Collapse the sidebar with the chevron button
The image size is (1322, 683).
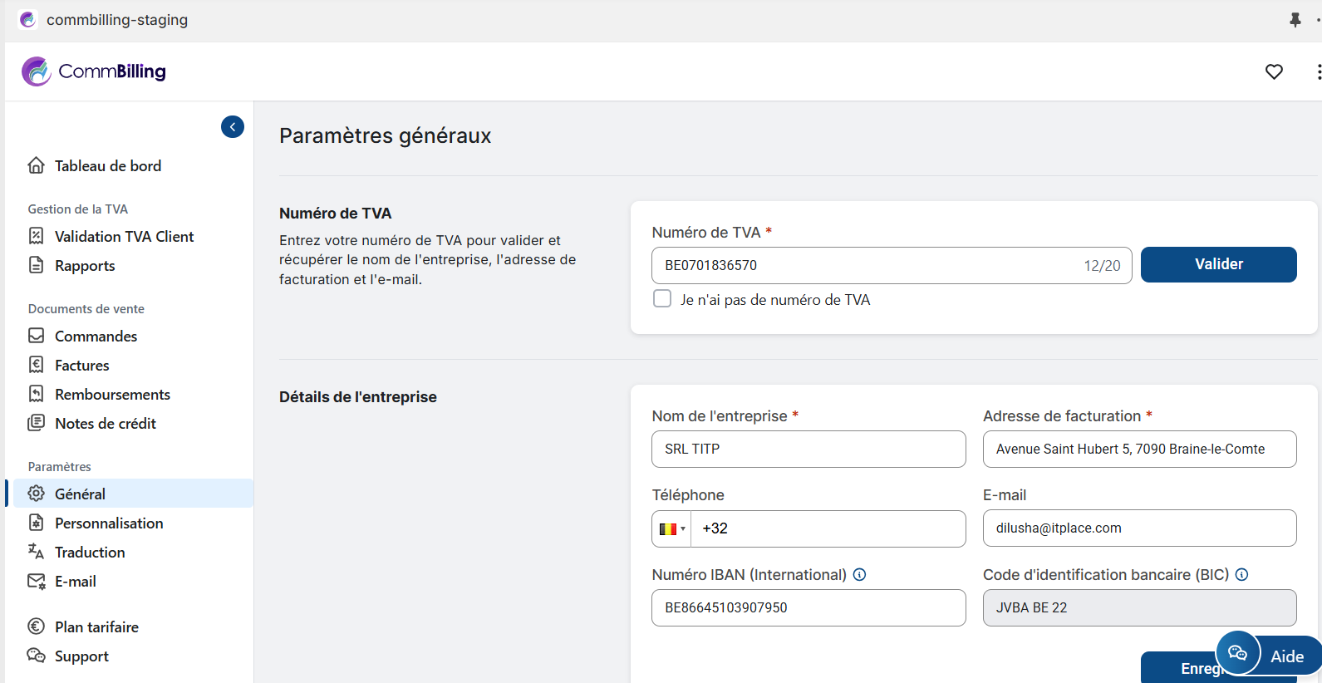[x=233, y=126]
